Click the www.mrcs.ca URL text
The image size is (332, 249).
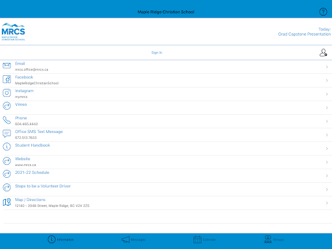[x=25, y=165]
